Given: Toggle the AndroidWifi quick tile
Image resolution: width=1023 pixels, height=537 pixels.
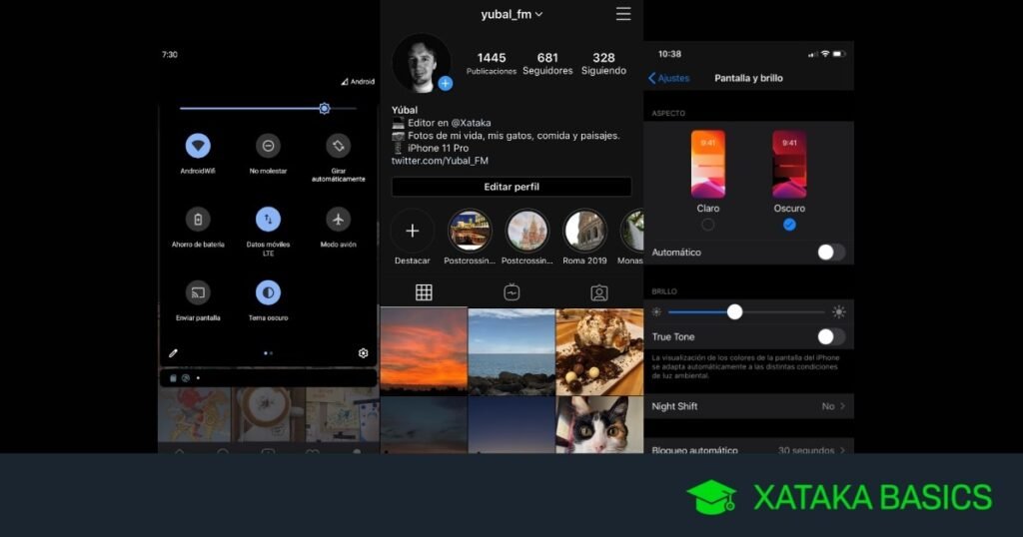Looking at the screenshot, I should [x=198, y=146].
